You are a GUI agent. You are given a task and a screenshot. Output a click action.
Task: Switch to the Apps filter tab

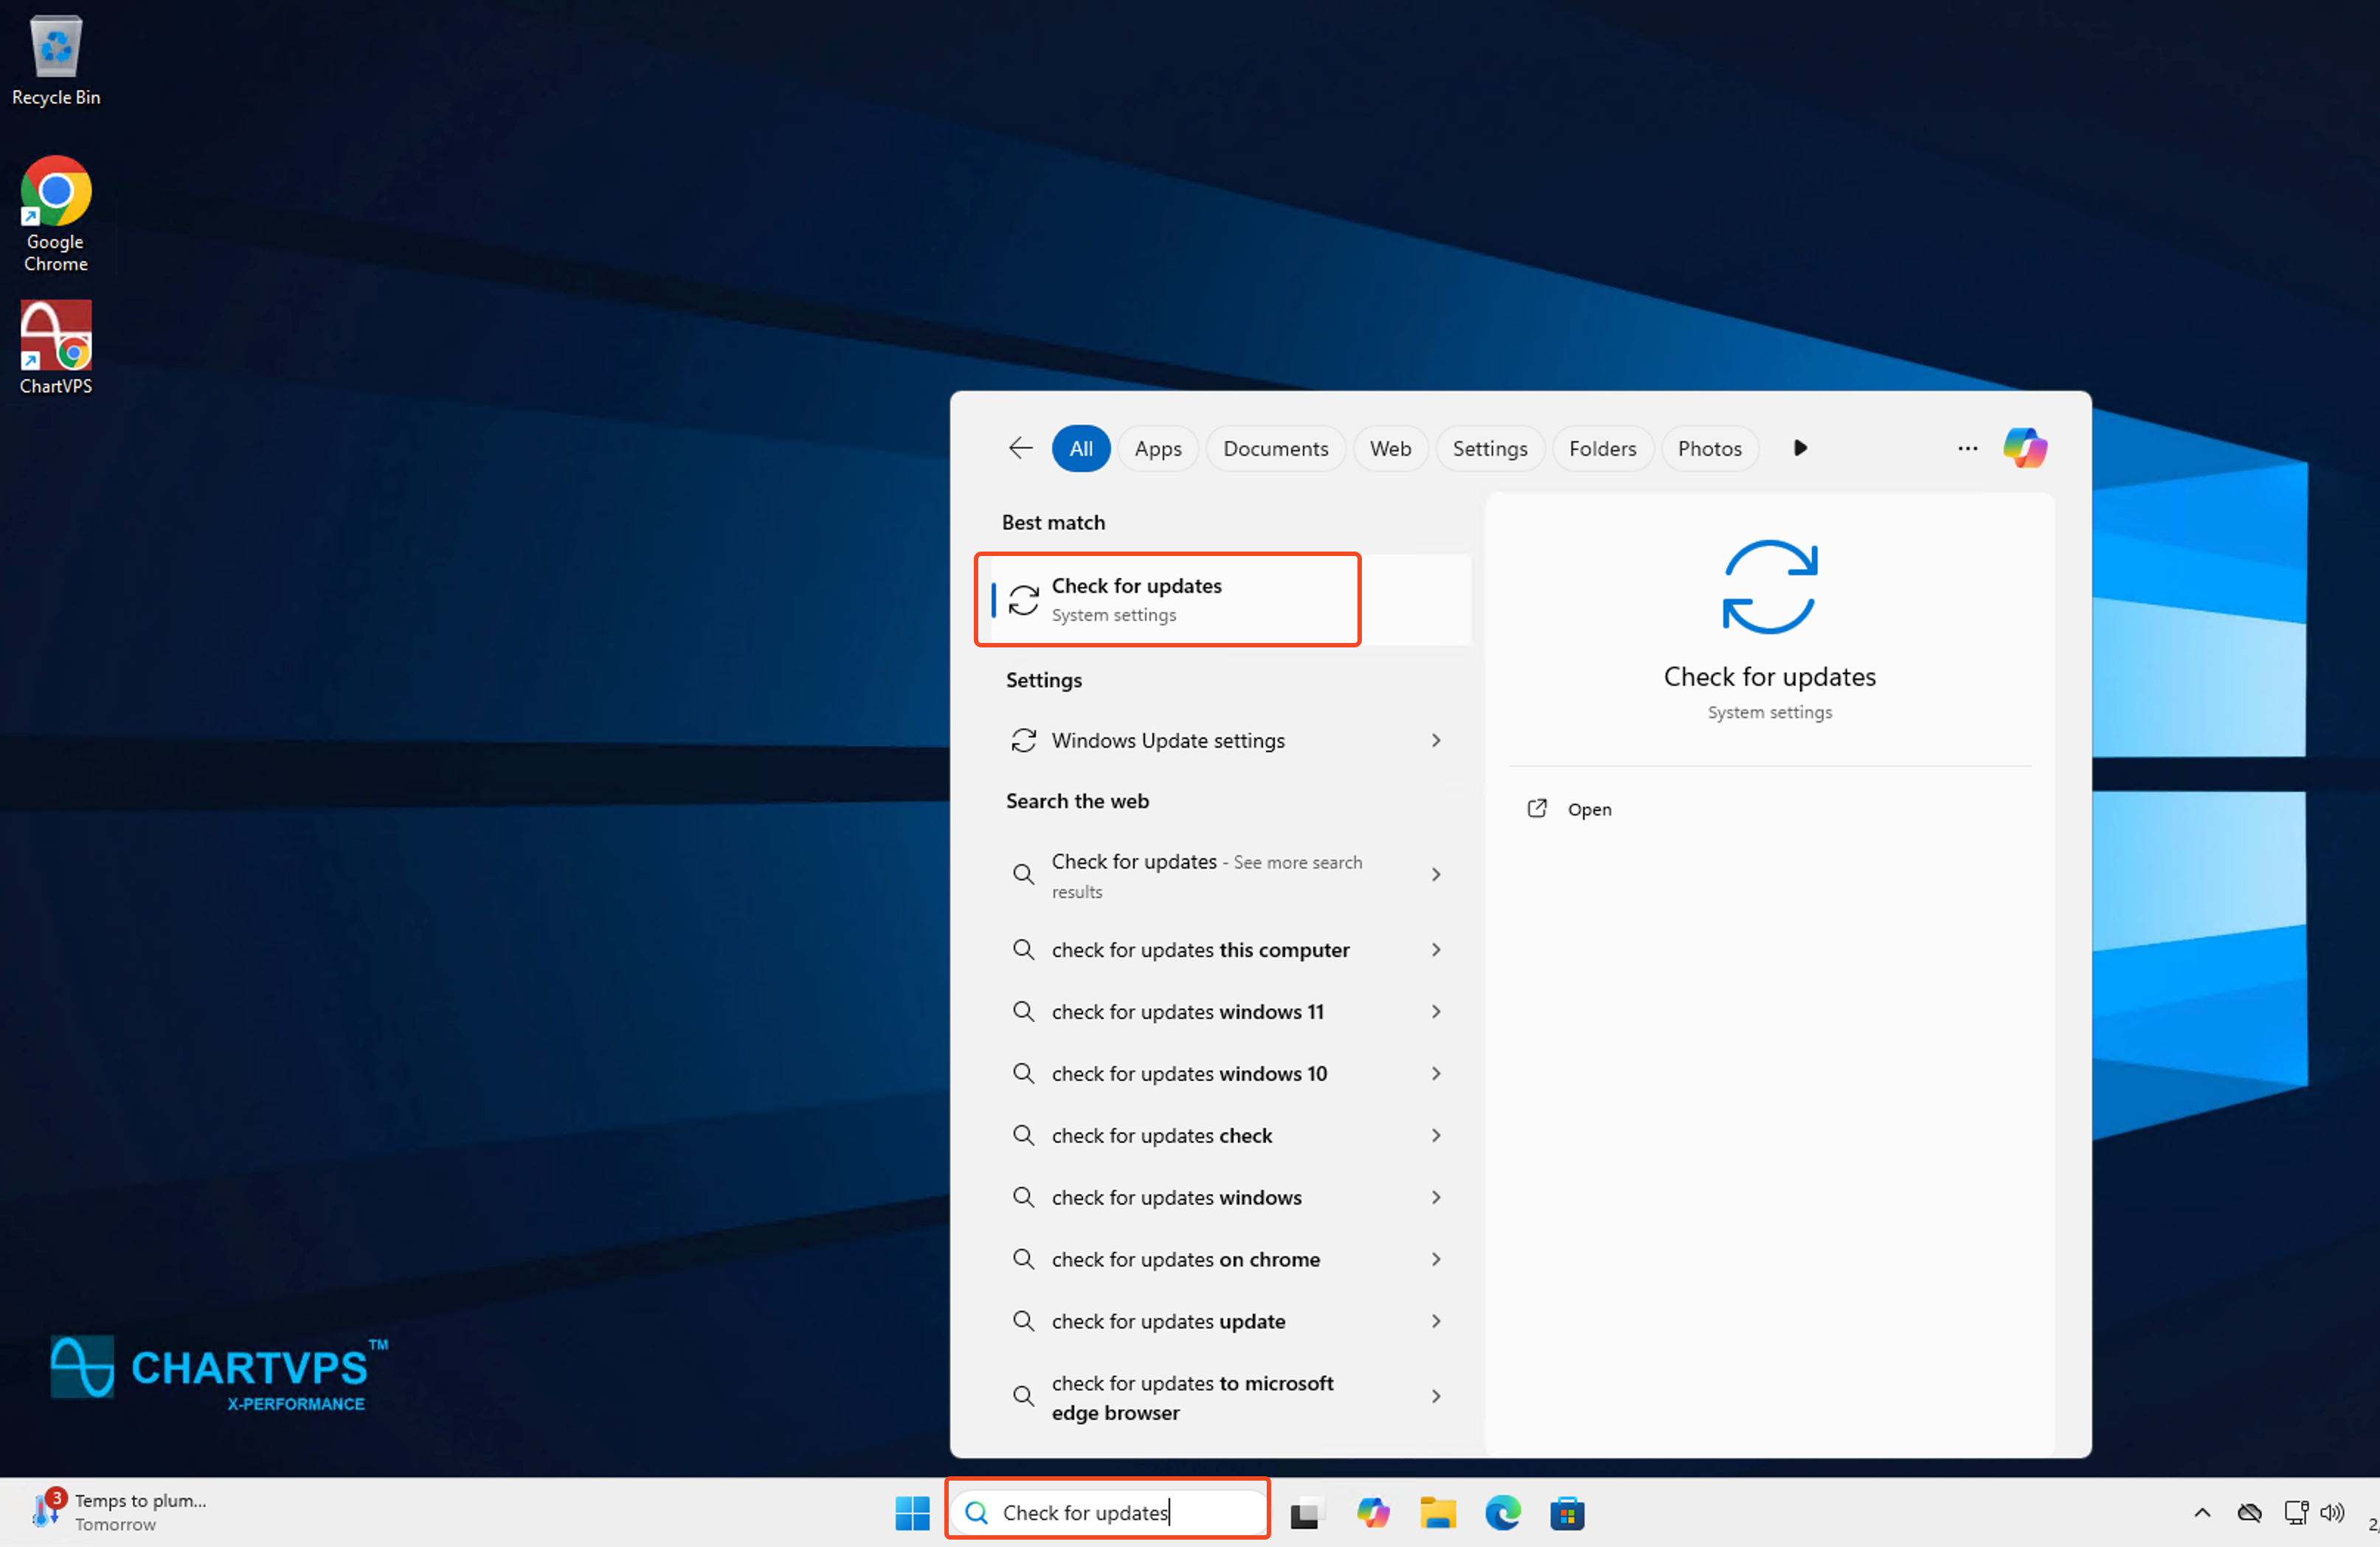(x=1157, y=449)
